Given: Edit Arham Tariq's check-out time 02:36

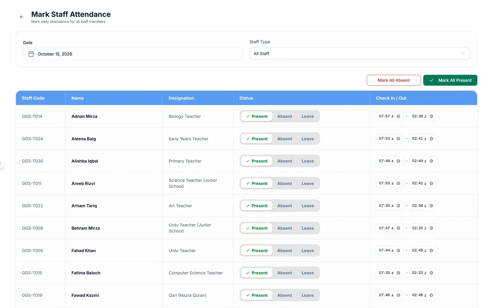Looking at the screenshot, I should (423, 206).
